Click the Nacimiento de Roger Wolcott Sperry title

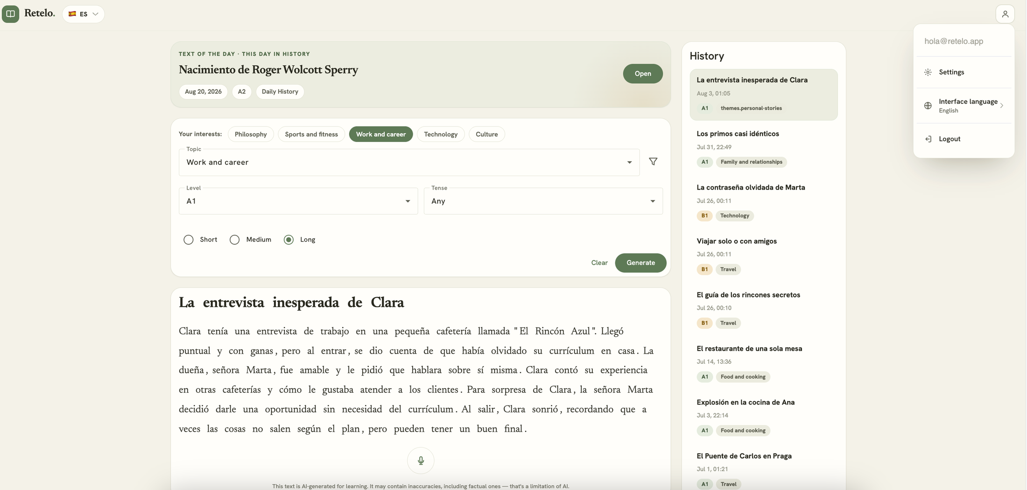click(x=268, y=70)
